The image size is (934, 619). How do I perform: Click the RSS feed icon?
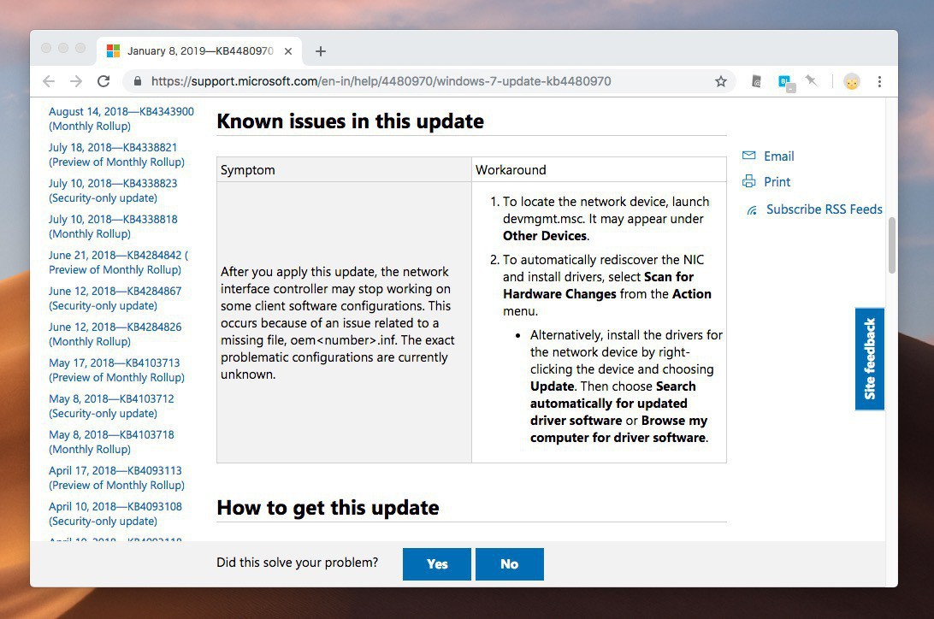tap(753, 210)
